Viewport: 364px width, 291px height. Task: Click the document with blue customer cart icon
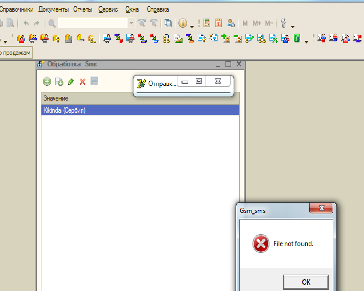(x=107, y=38)
